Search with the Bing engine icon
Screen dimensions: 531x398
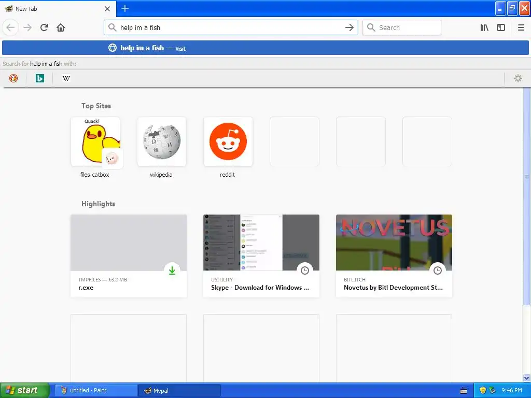click(40, 78)
